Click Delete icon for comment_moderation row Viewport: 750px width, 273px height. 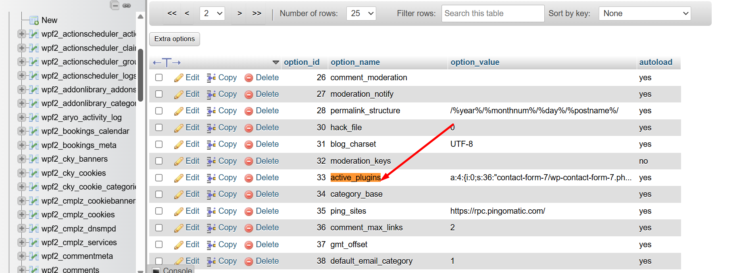click(249, 78)
